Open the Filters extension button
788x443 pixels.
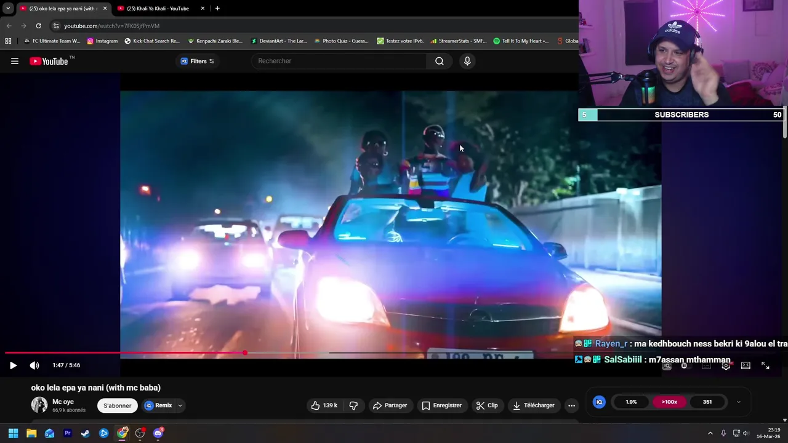coord(197,61)
